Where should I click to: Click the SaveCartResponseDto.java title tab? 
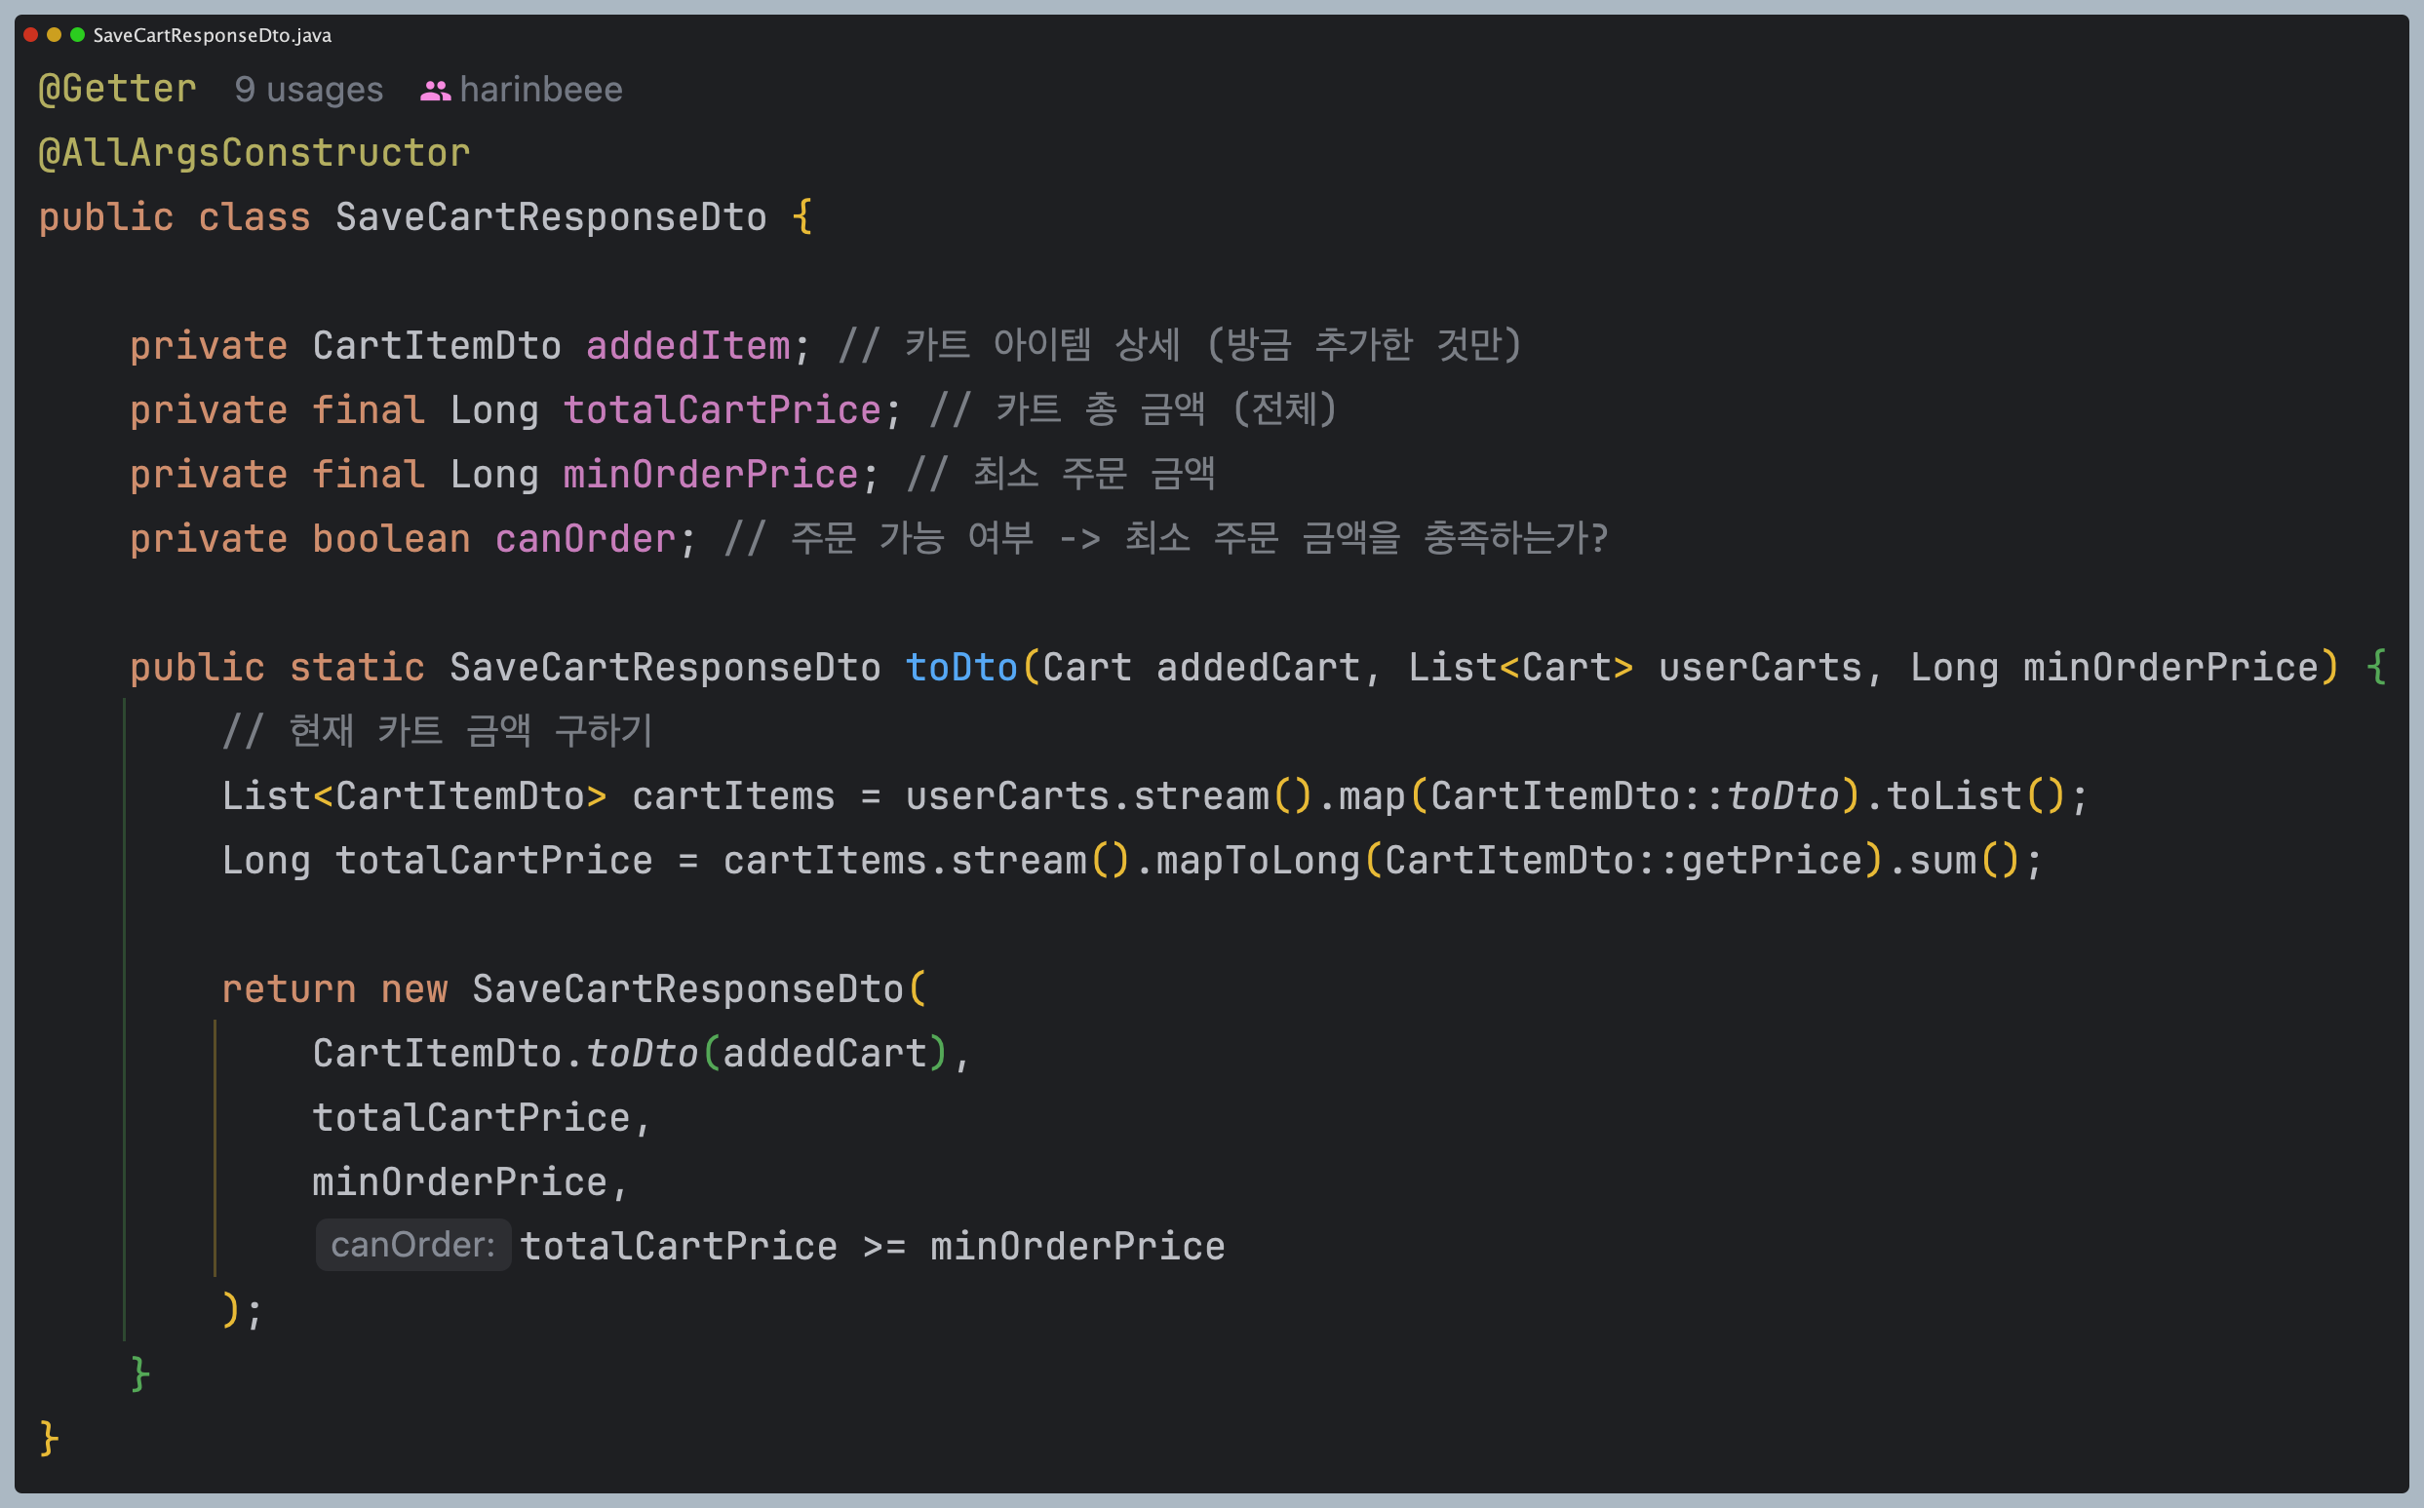click(212, 35)
